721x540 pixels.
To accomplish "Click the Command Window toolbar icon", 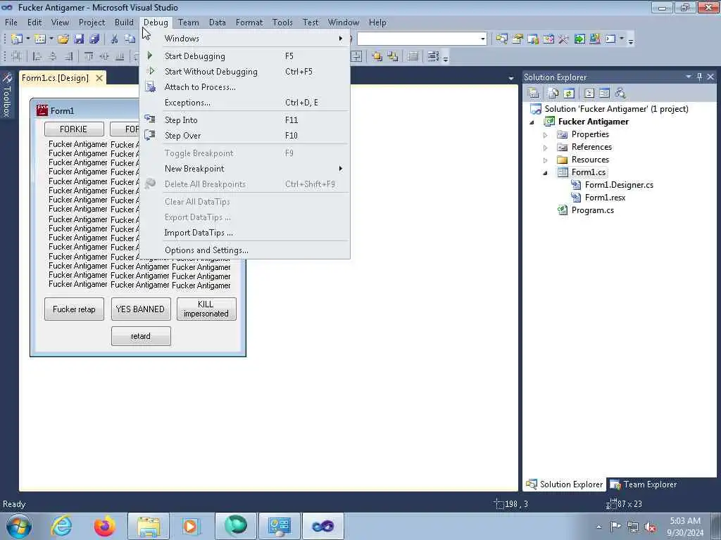I will point(610,39).
